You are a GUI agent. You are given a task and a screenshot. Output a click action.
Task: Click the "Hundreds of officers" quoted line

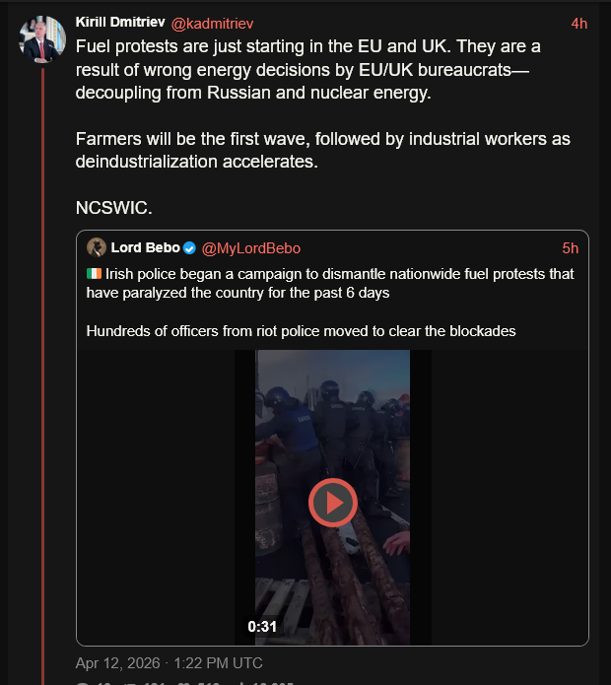301,331
